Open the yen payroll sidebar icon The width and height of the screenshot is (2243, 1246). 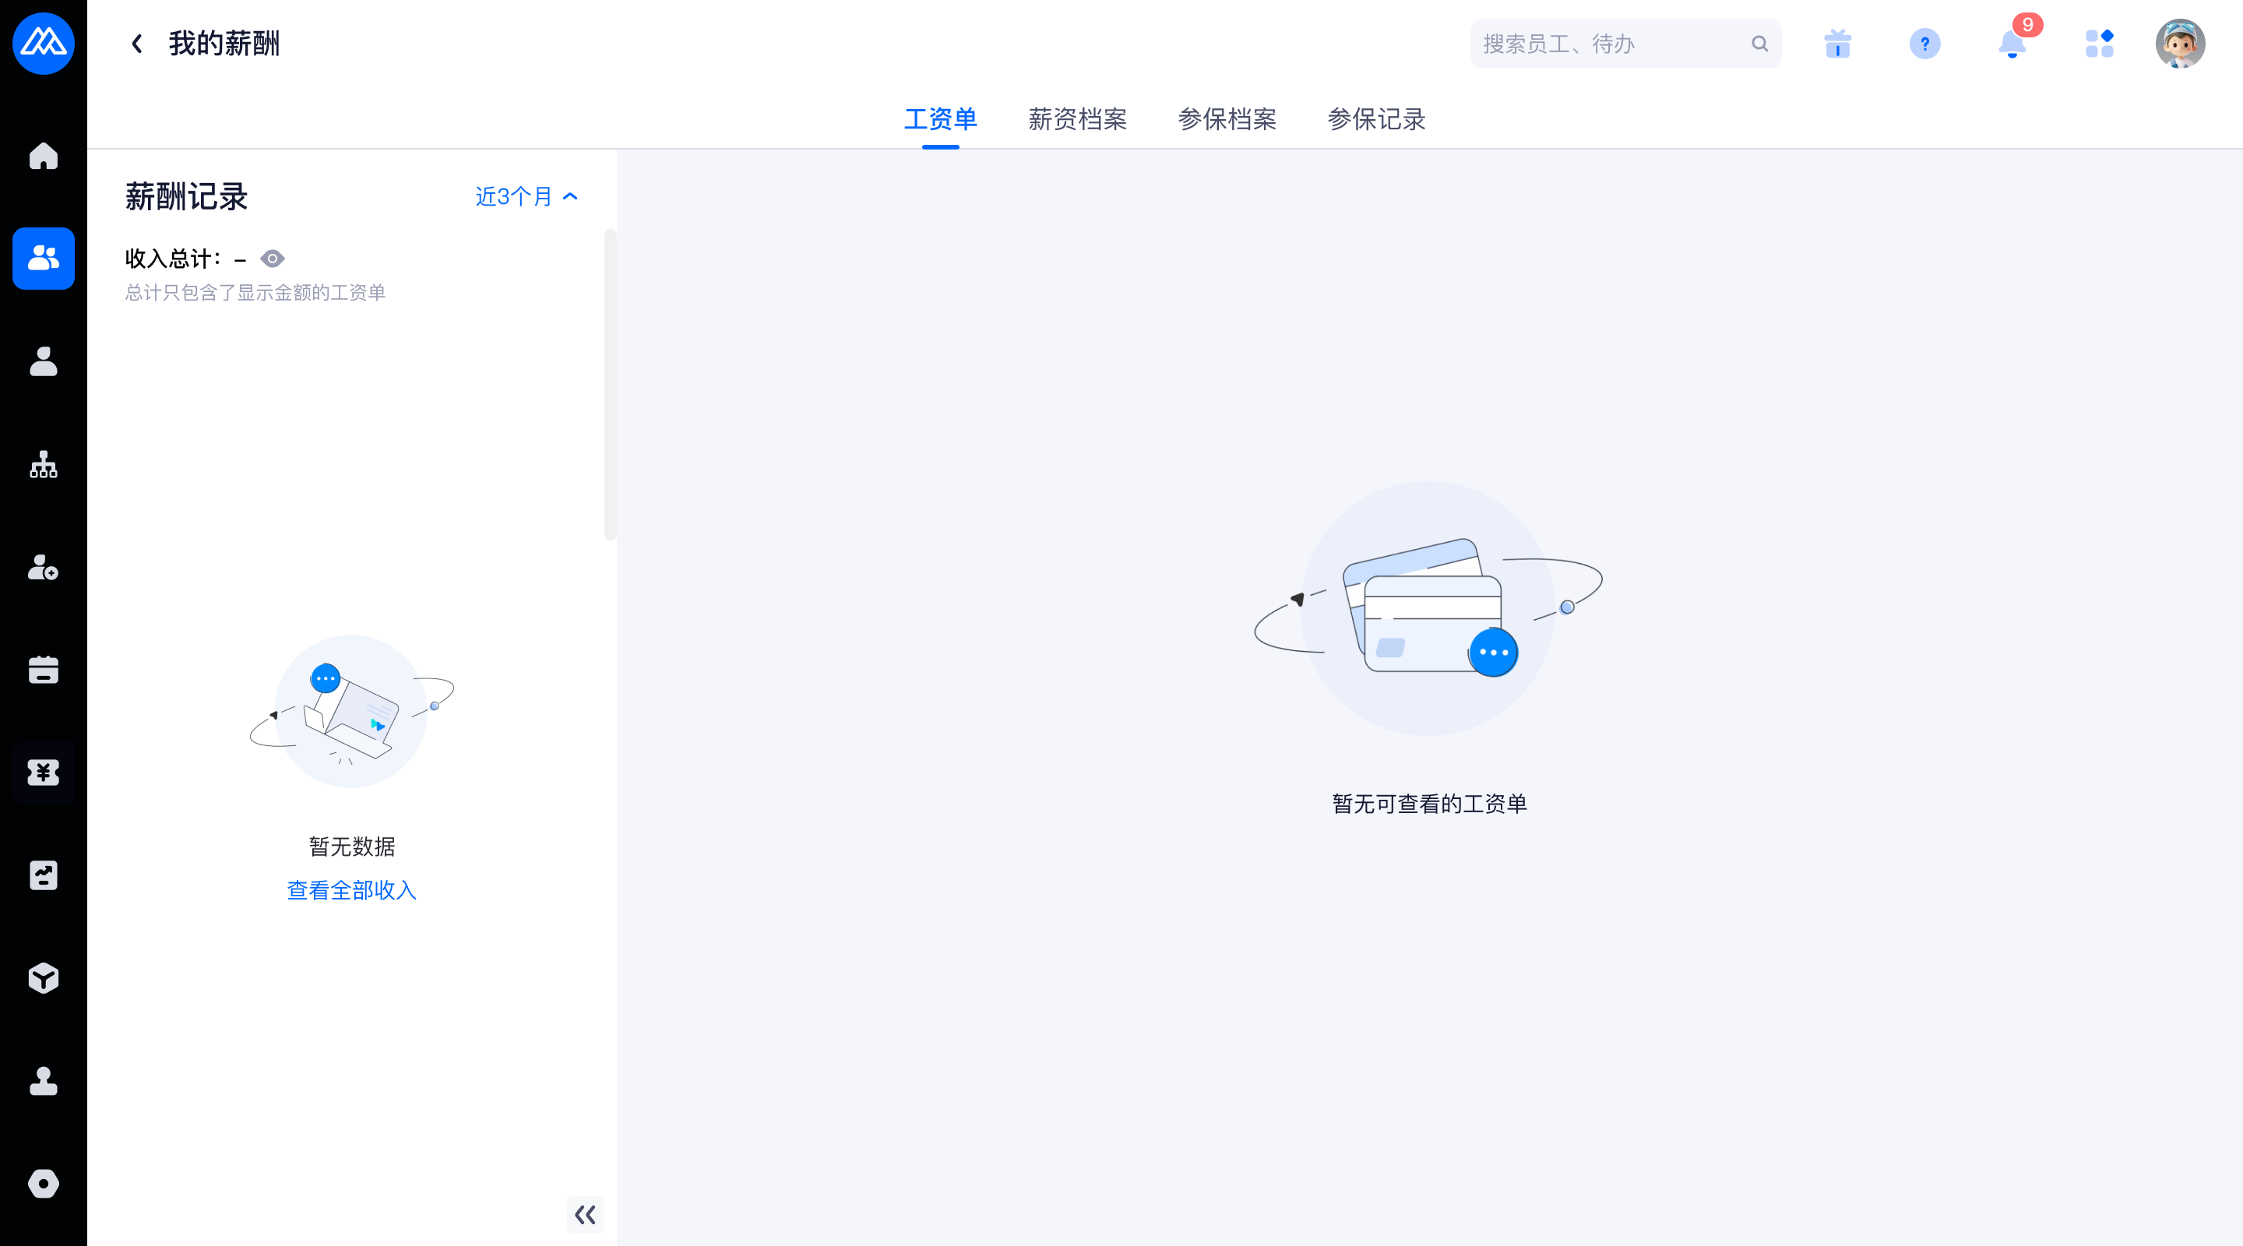click(x=43, y=773)
